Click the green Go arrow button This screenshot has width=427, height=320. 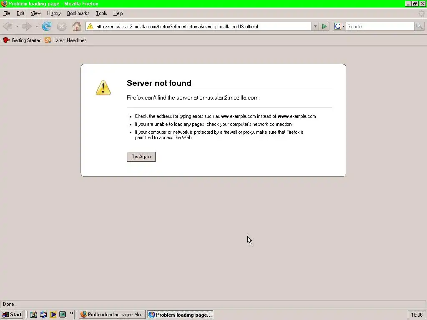coord(324,26)
